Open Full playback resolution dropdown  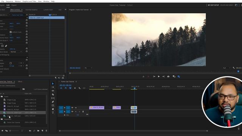(x=227, y=68)
